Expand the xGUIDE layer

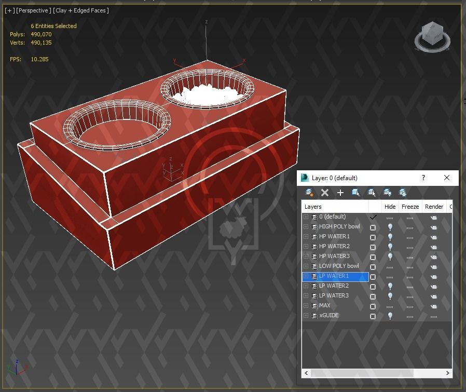(x=306, y=316)
